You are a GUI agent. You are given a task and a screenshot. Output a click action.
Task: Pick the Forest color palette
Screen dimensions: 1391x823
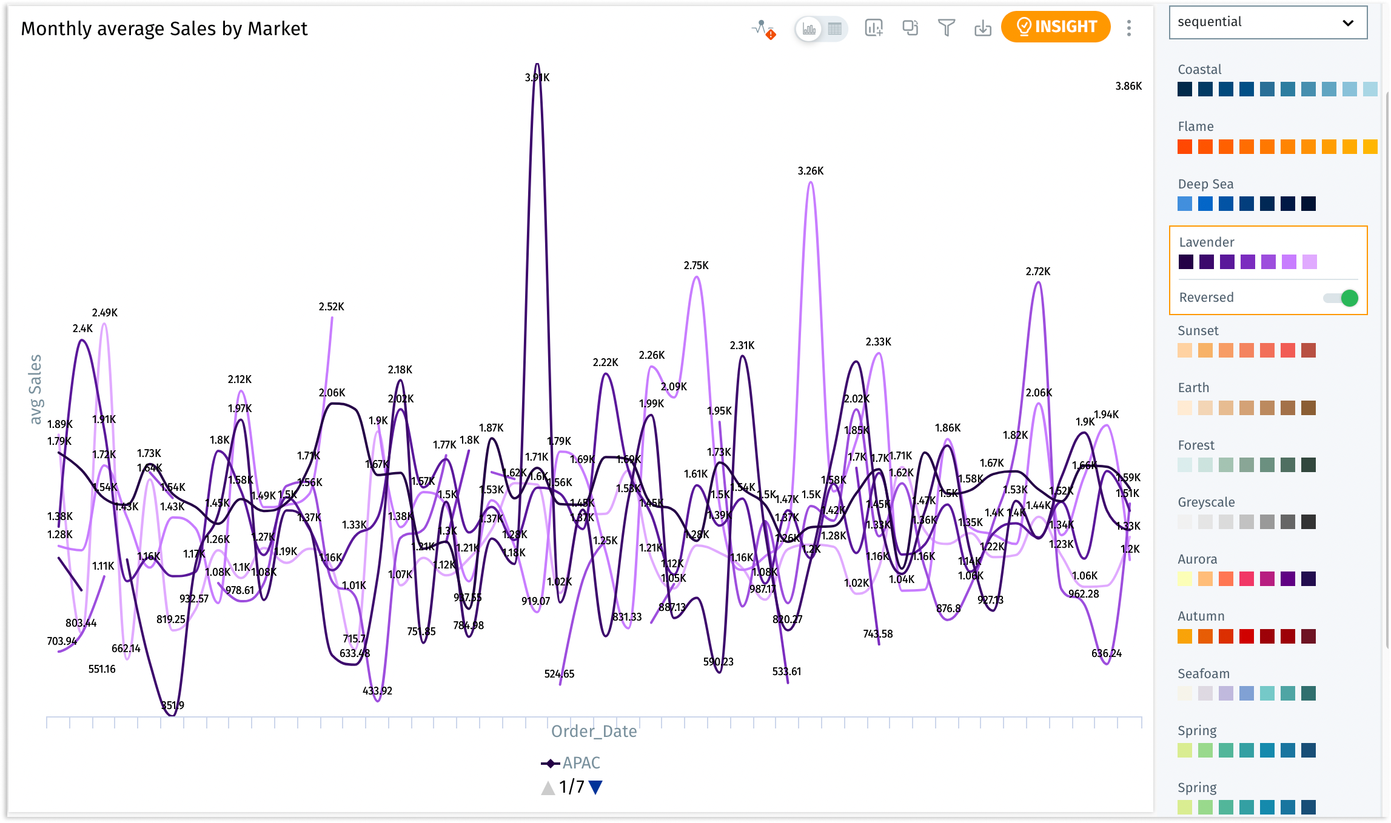pyautogui.click(x=1246, y=465)
